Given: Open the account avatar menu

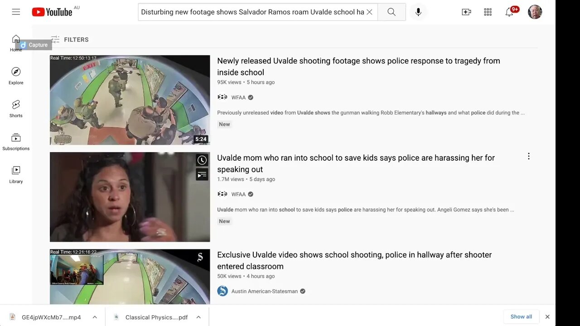Looking at the screenshot, I should click(535, 12).
